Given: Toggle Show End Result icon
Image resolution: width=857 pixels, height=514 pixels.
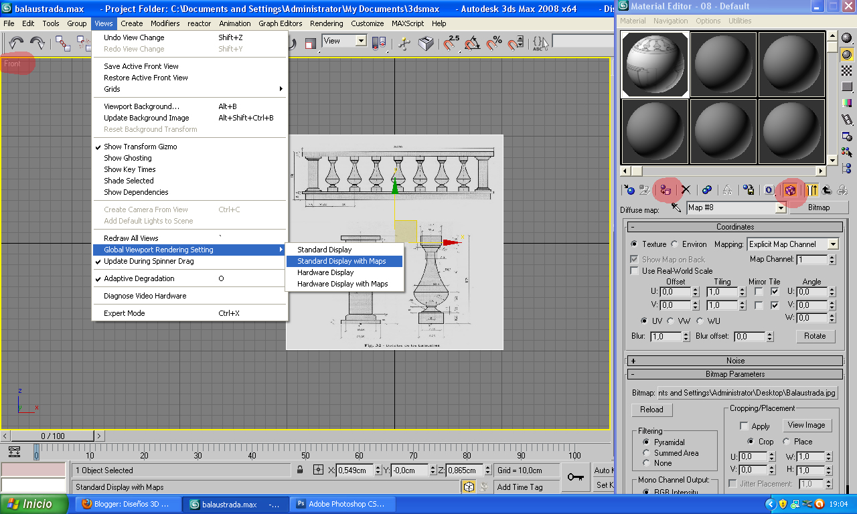Looking at the screenshot, I should 811,190.
